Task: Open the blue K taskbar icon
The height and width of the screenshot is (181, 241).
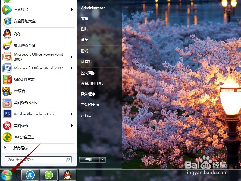Action: pos(30,175)
